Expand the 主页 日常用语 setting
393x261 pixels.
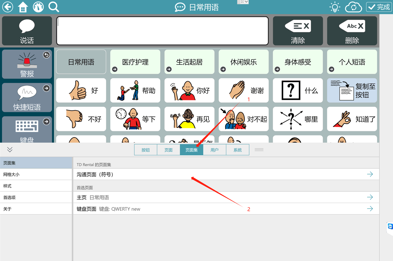(x=370, y=197)
